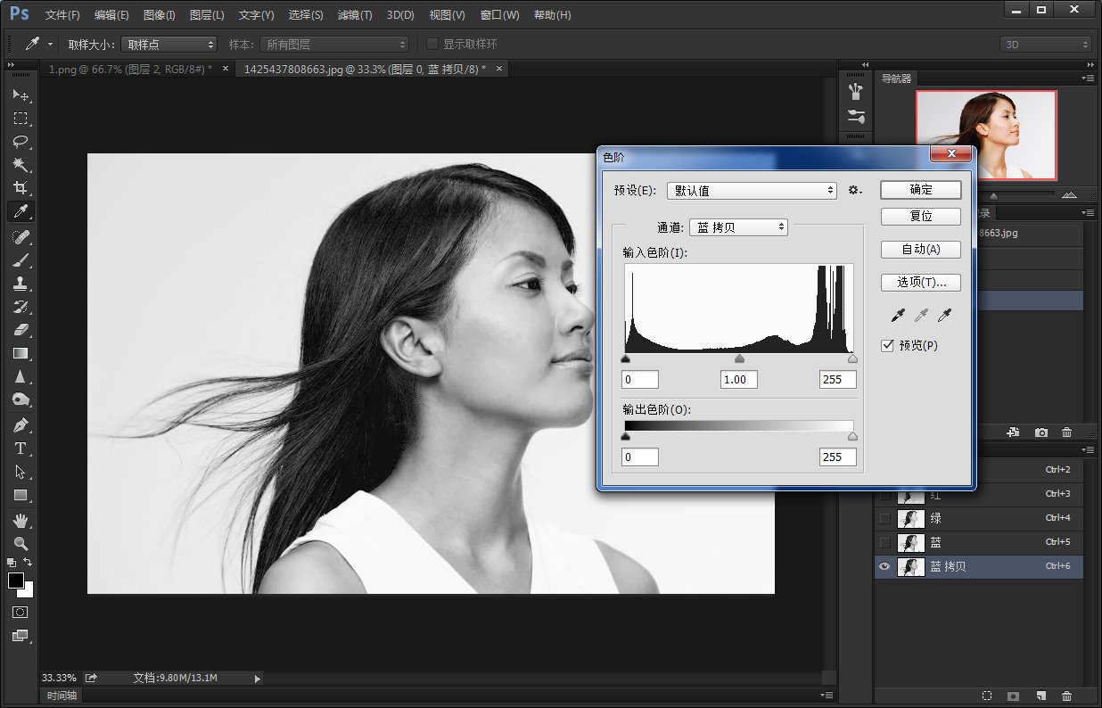Click the midtone input levels slider
The width and height of the screenshot is (1102, 708).
[x=739, y=358]
